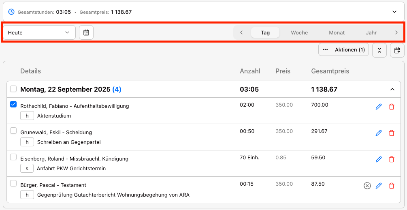Delete the Grunewald Scheidung entry
Screen dimensions: 407x210
[x=391, y=133]
